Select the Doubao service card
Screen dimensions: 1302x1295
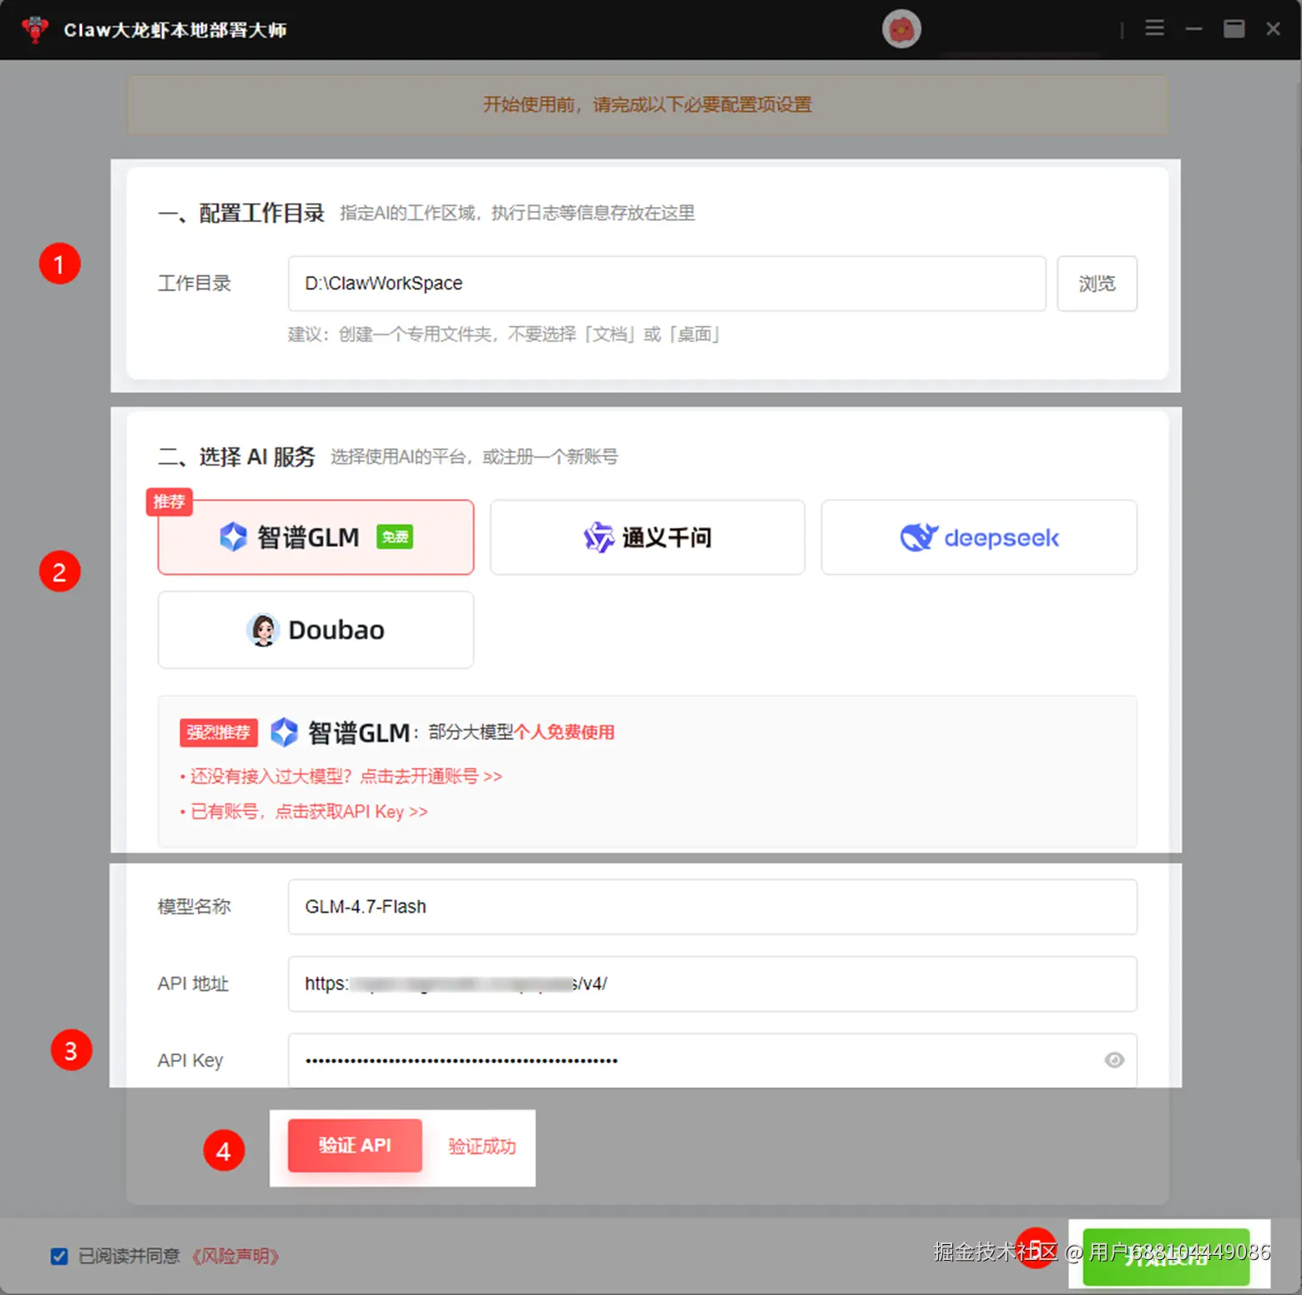(315, 630)
